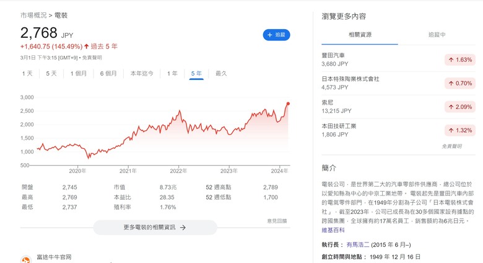Click the arrow icon in 更多電裝的相關資訊

pos(183,228)
